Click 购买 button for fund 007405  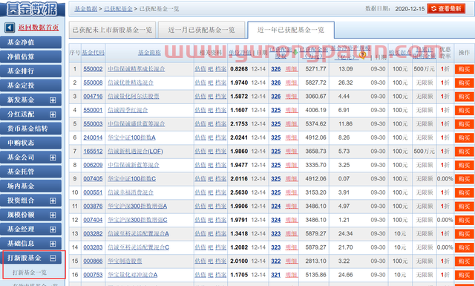tap(464, 178)
